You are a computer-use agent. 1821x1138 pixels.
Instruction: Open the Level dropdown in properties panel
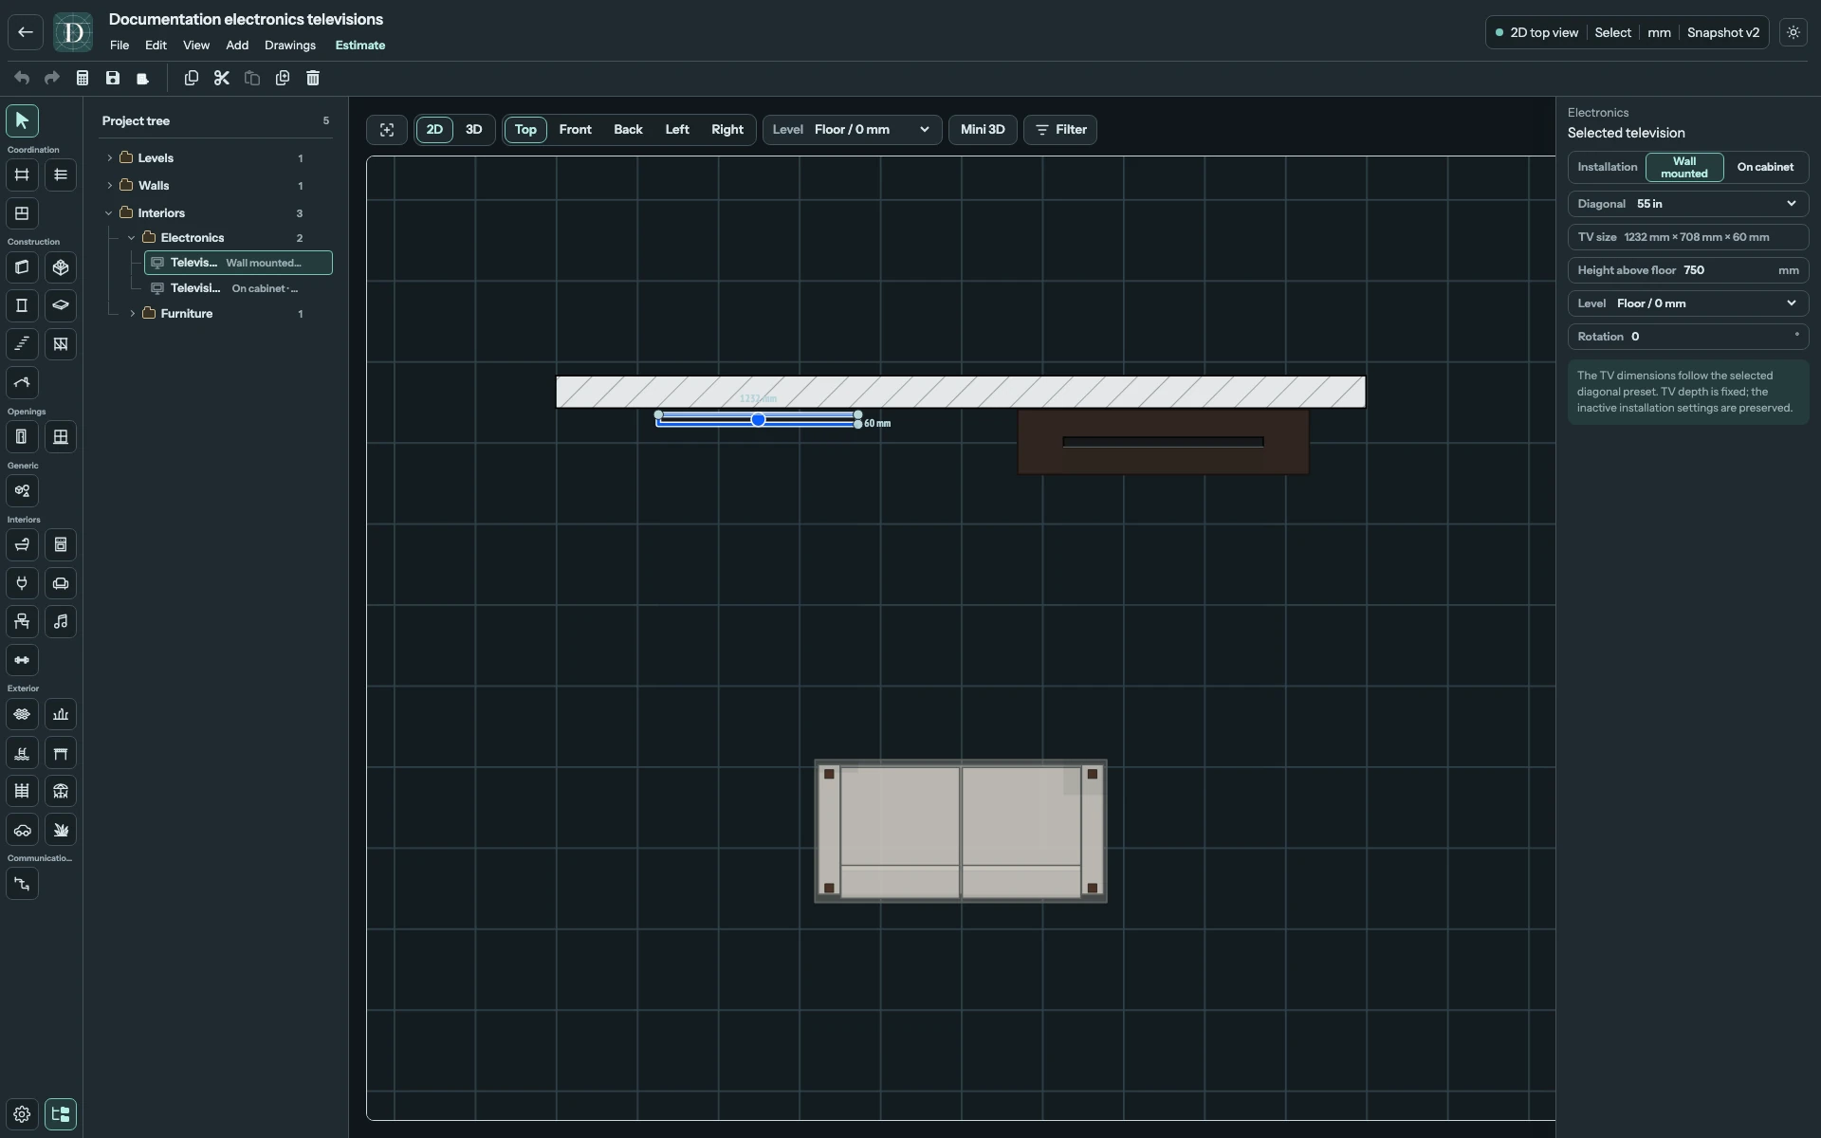(x=1688, y=303)
